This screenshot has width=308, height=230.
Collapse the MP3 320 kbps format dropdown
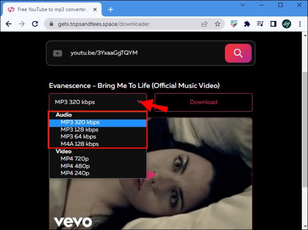click(98, 102)
